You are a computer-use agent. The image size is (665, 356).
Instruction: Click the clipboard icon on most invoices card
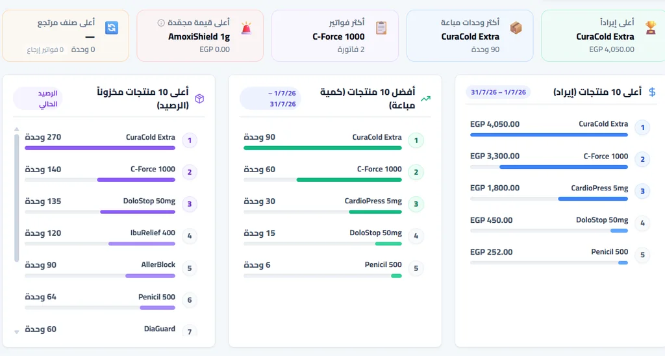pos(381,27)
